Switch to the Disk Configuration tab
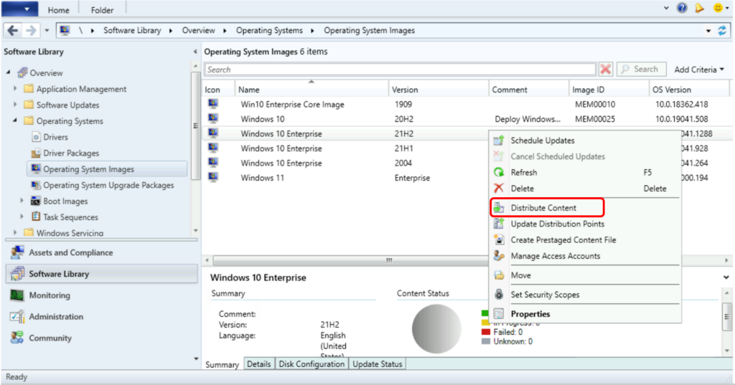 [312, 364]
